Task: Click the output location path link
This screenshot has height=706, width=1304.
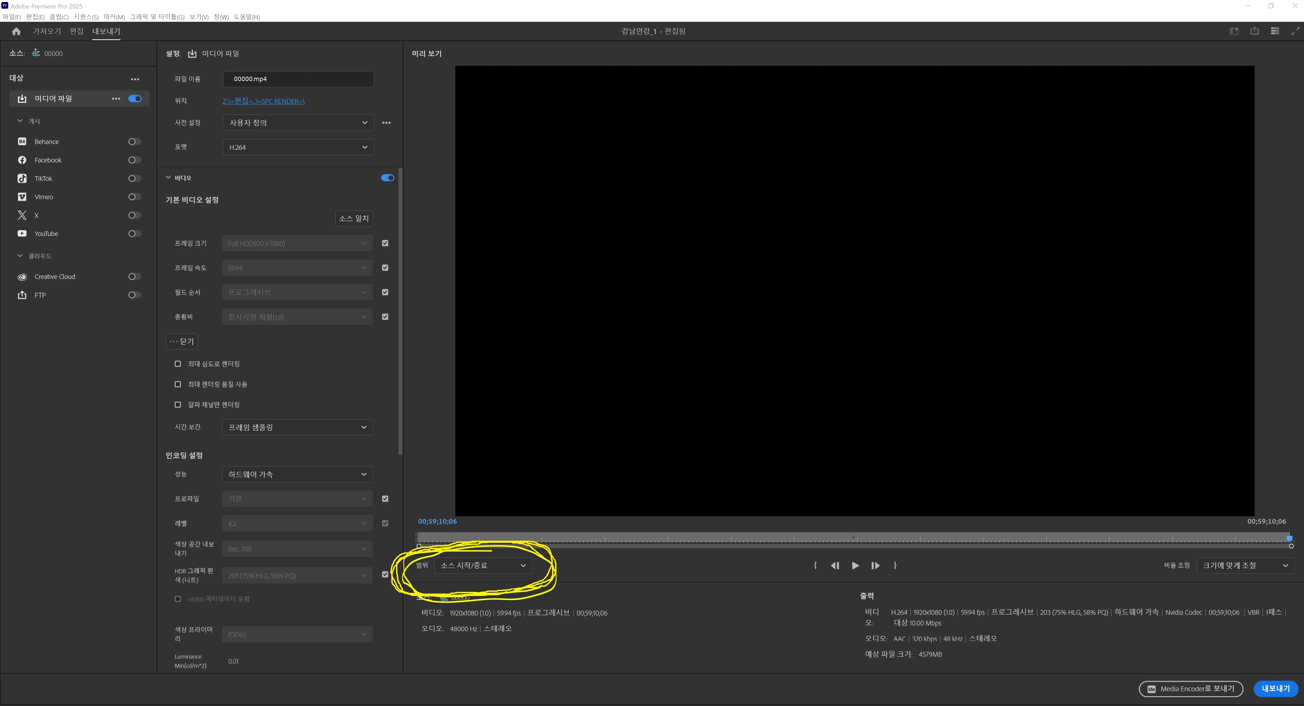Action: coord(263,101)
